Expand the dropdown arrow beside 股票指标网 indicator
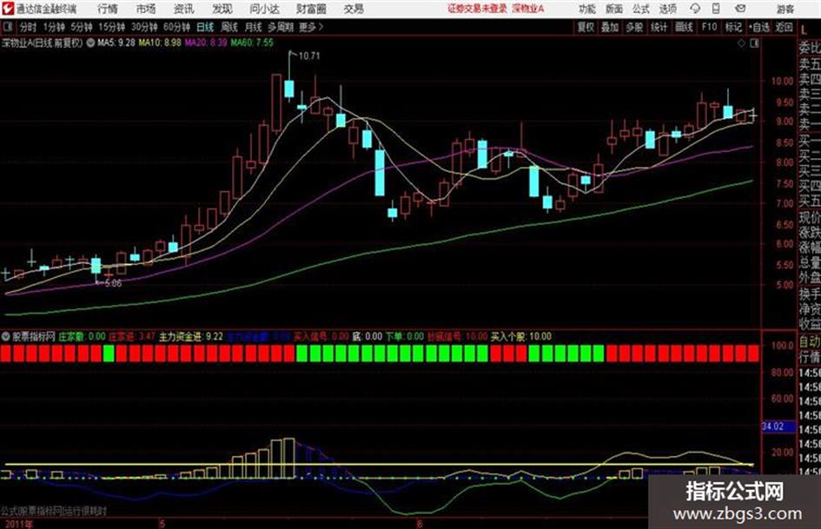This screenshot has width=821, height=529. [6, 336]
